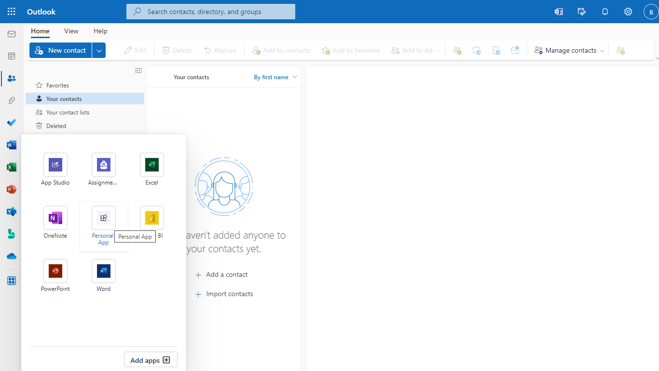Viewport: 659px width, 371px height.
Task: Click the Add apps button
Action: pos(151,360)
